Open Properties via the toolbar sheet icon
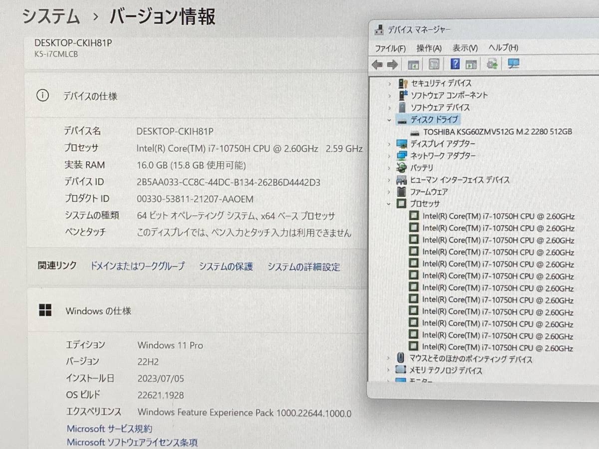This screenshot has height=449, width=599. coord(434,64)
